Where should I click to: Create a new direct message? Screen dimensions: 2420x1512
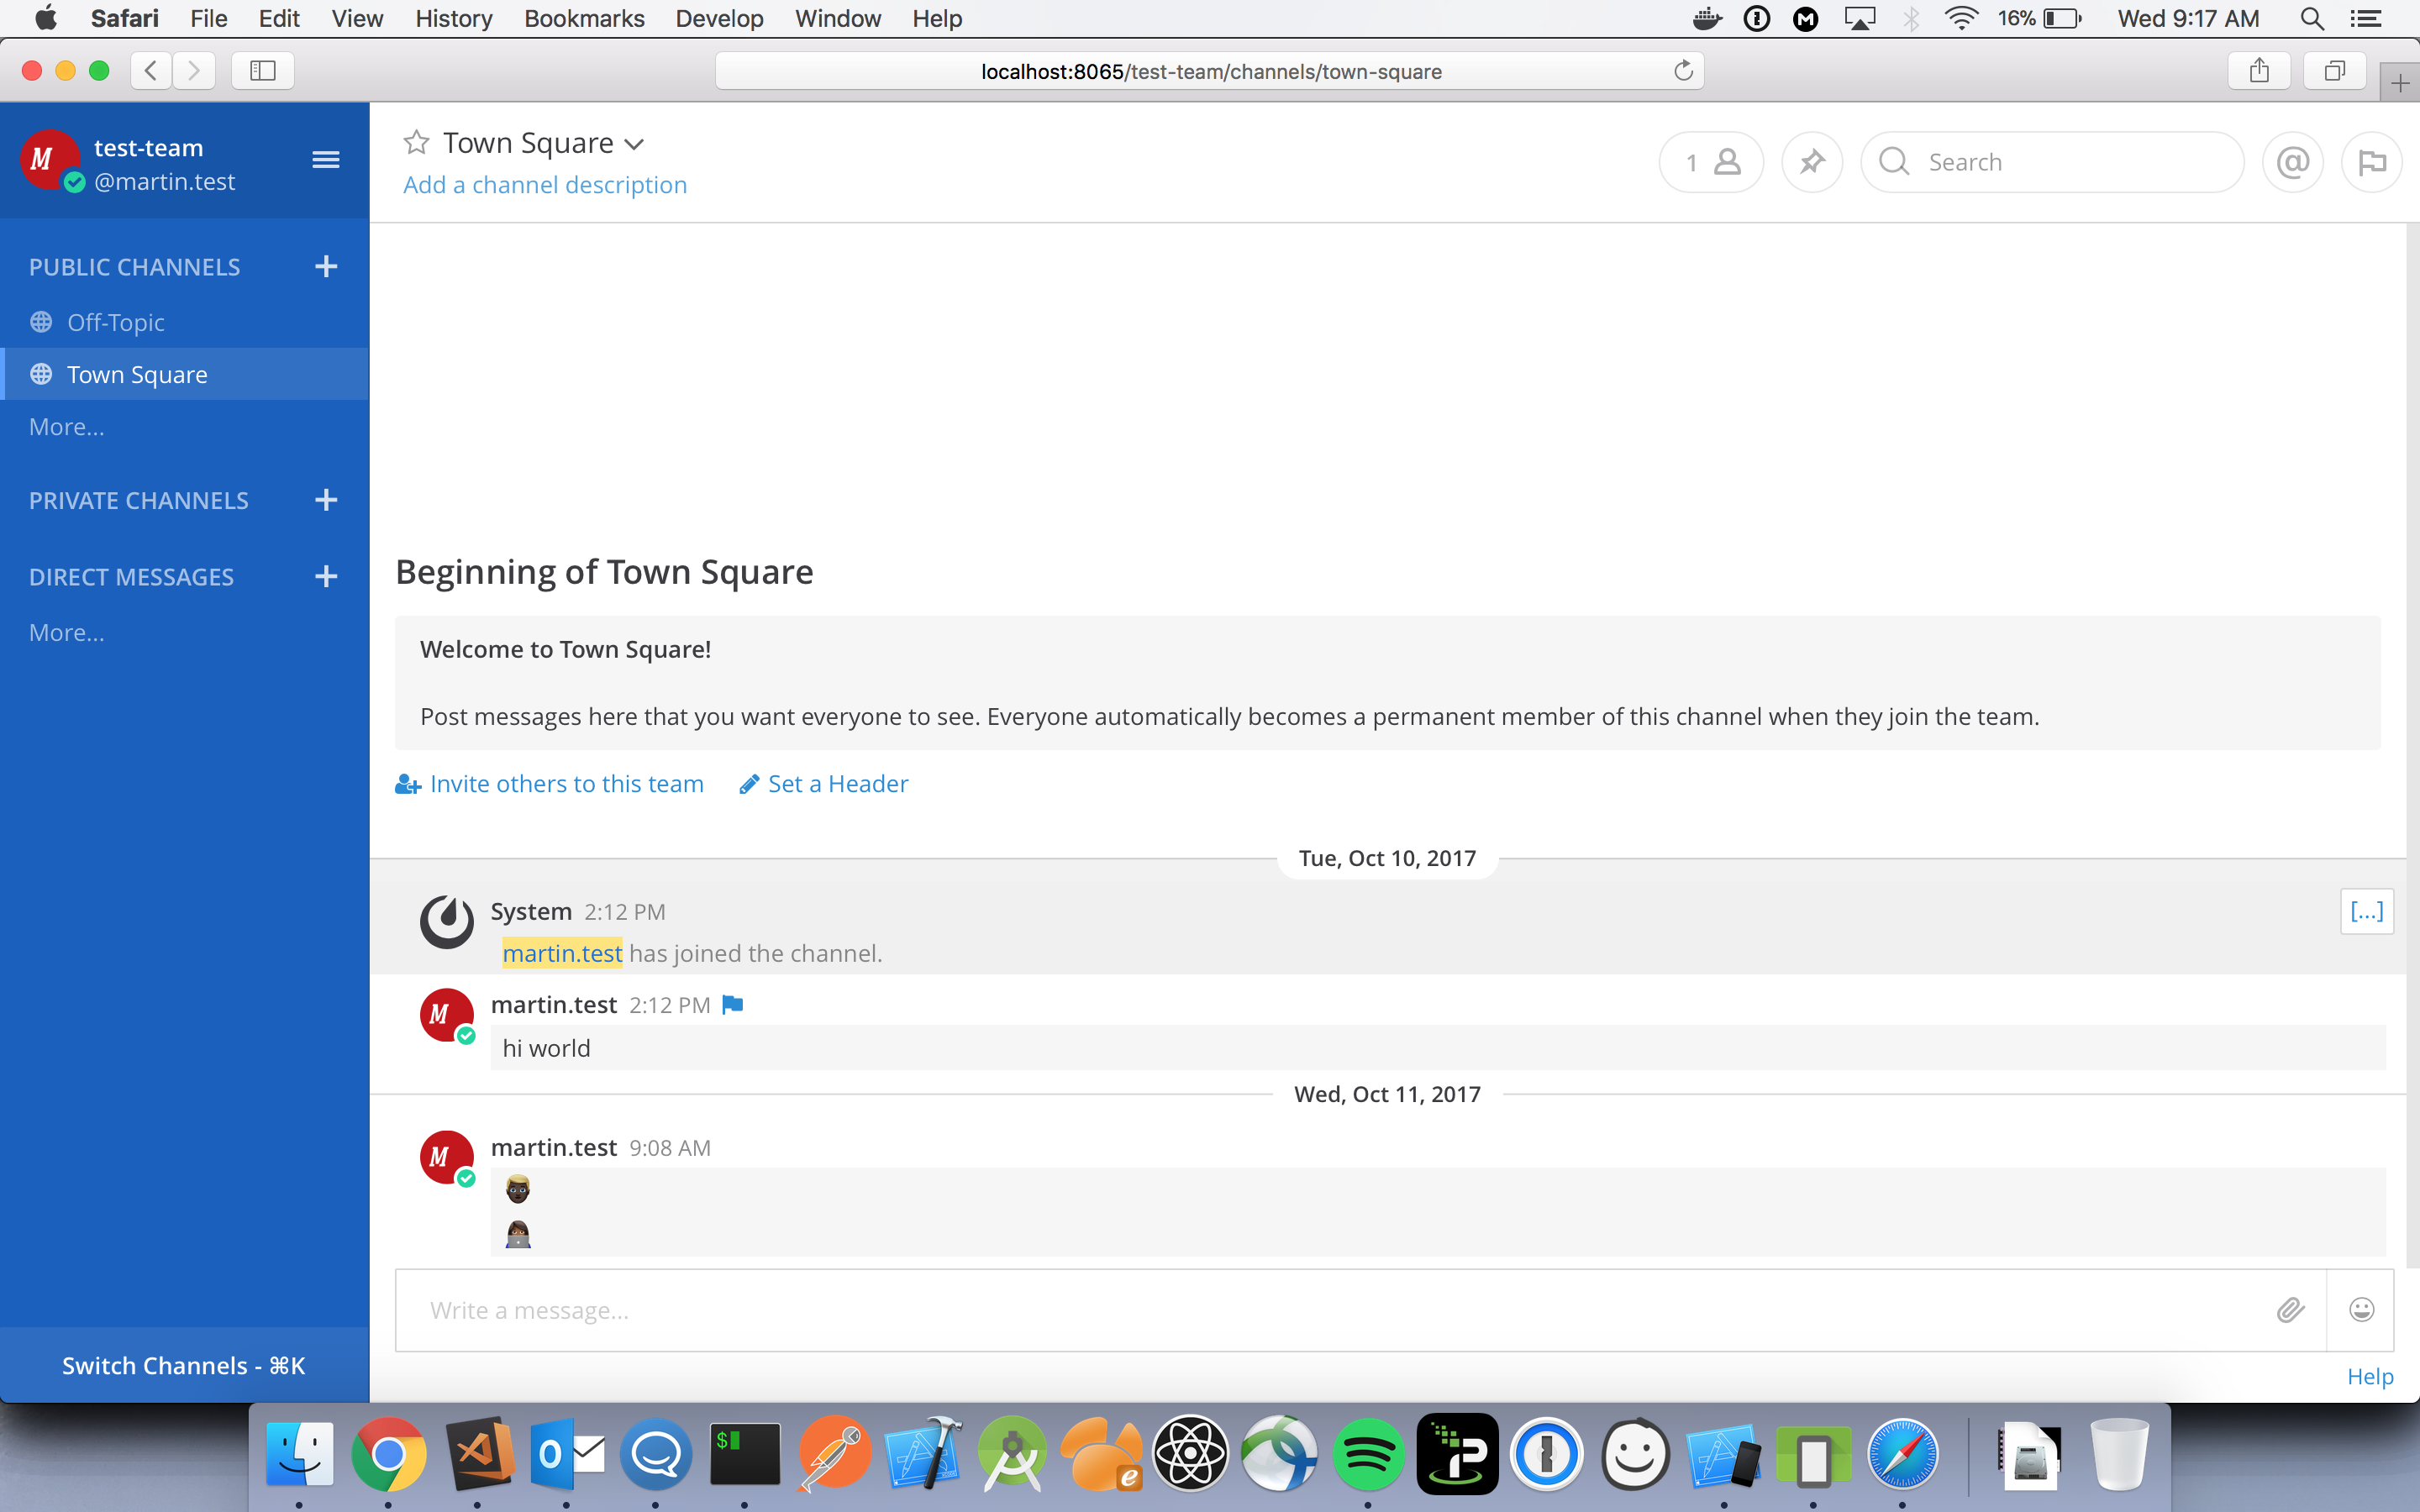click(x=326, y=576)
